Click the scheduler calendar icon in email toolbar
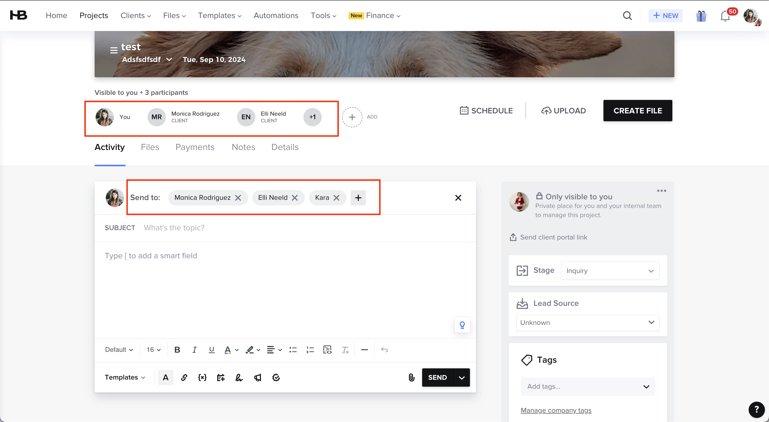The width and height of the screenshot is (769, 422). [221, 378]
